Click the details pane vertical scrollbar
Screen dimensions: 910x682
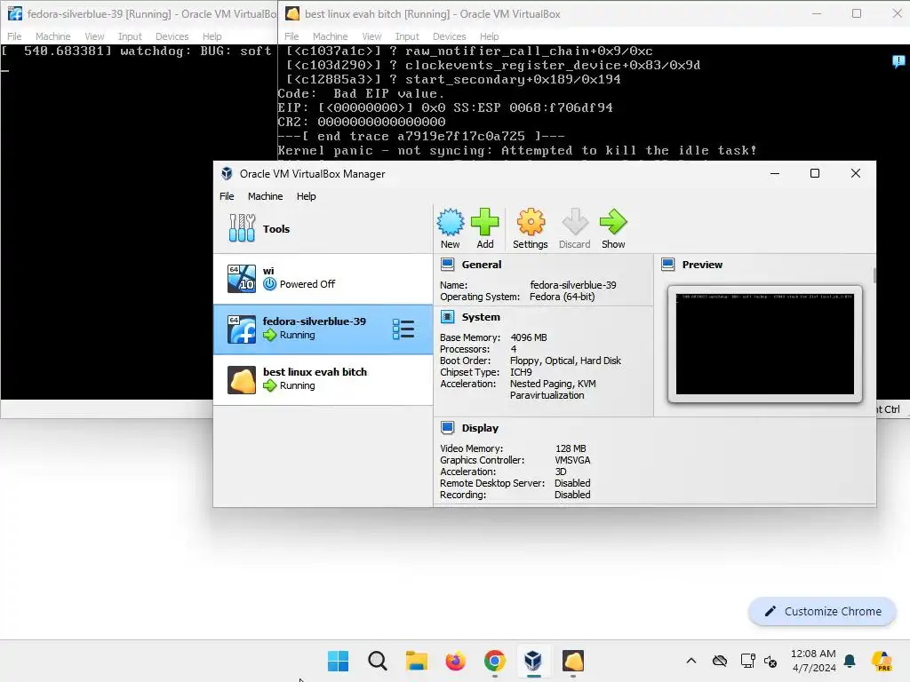pos(874,275)
